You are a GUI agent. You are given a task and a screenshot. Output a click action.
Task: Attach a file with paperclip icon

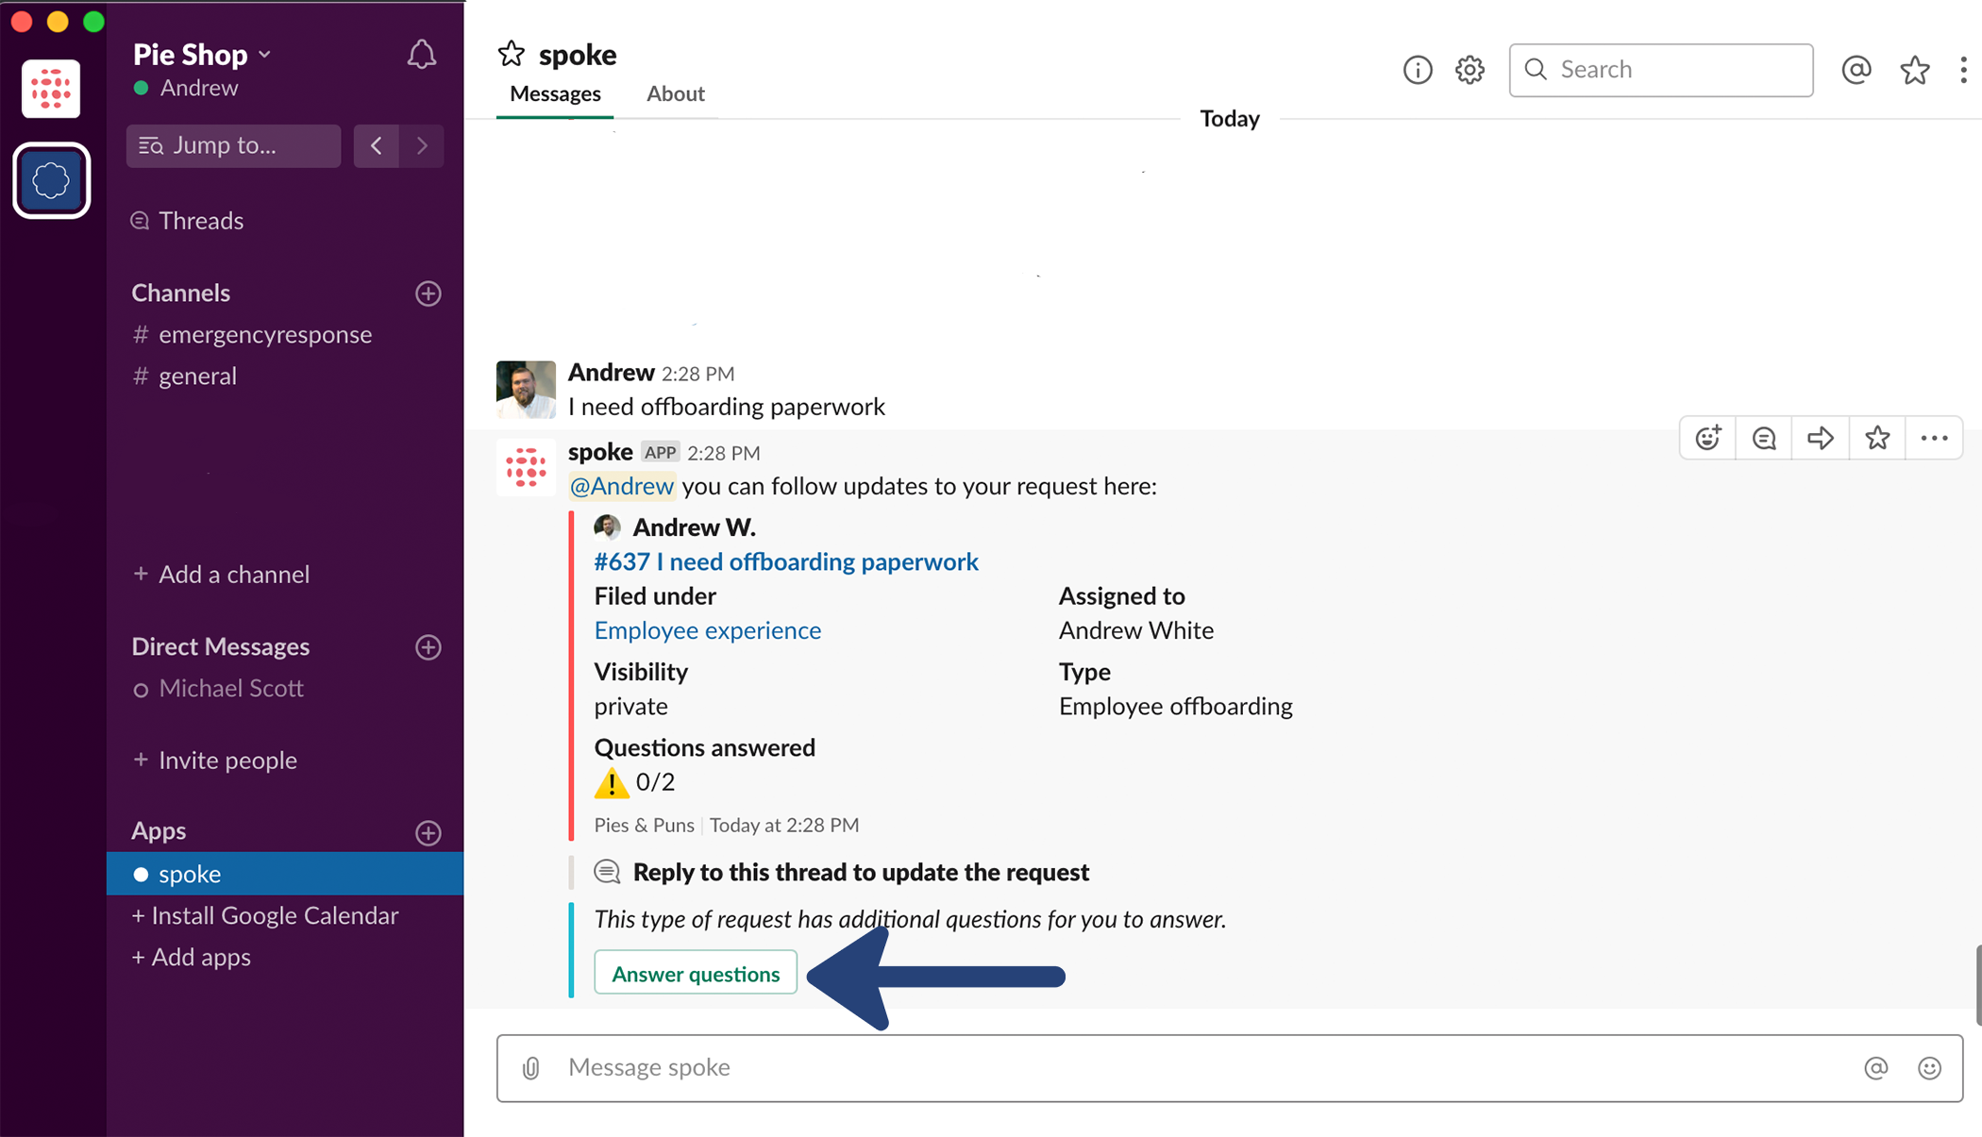pos(531,1067)
